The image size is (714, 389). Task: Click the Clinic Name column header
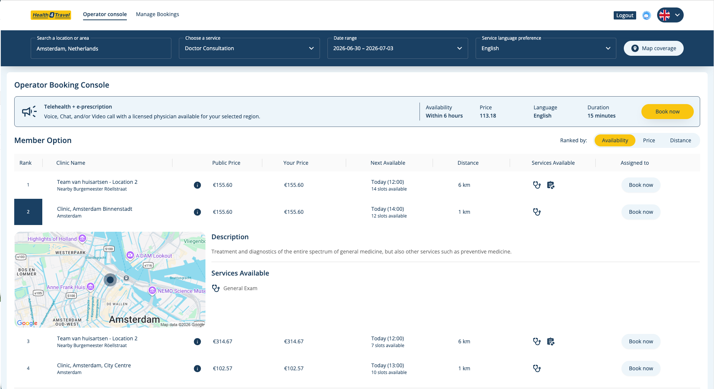click(x=71, y=163)
